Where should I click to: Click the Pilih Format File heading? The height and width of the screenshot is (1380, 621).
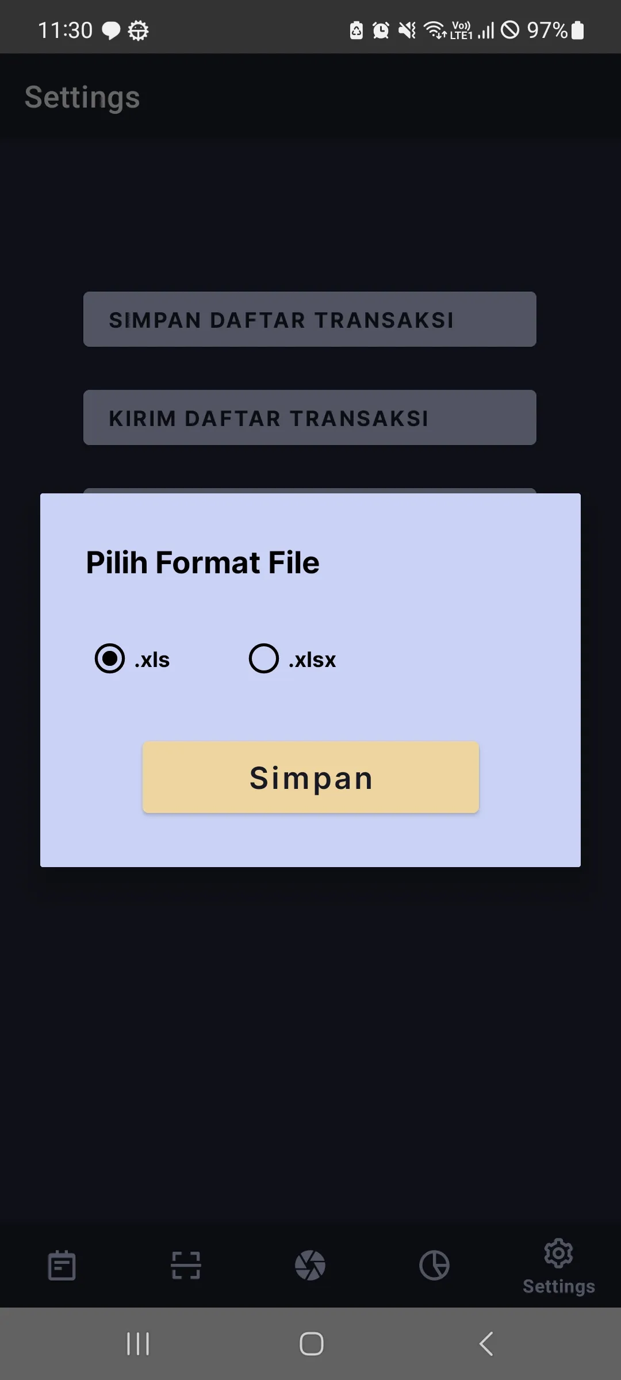202,562
